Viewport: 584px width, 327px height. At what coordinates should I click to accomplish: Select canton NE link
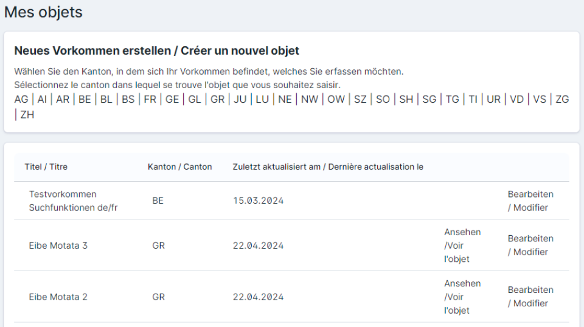click(x=285, y=99)
